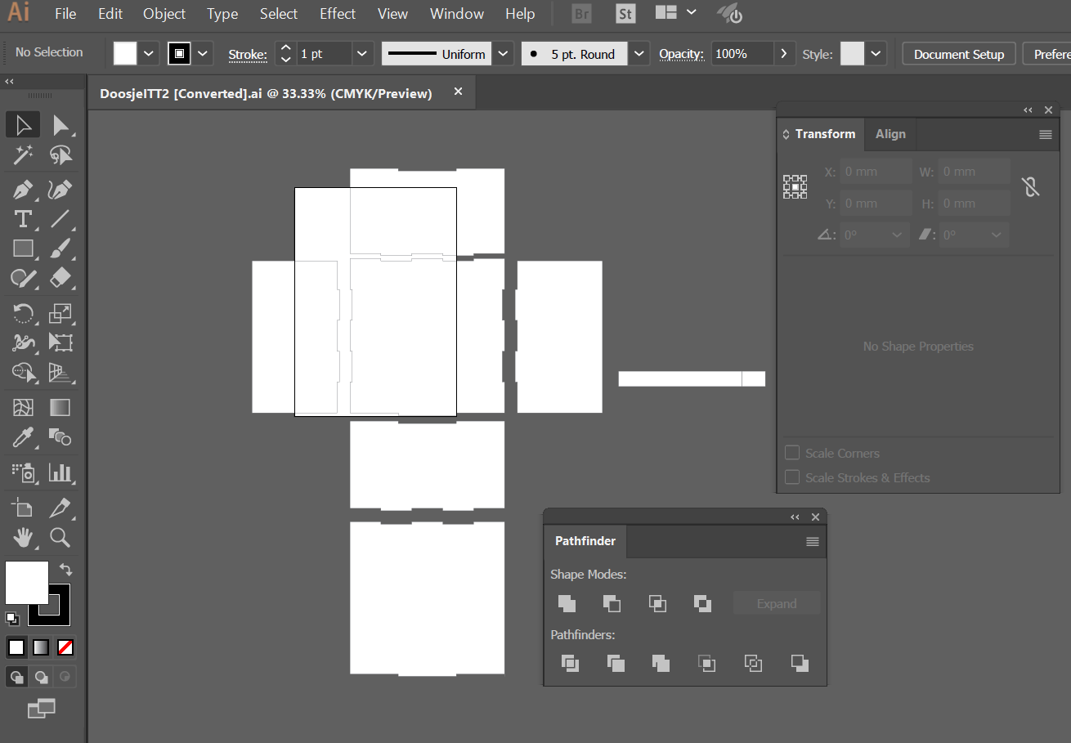Image resolution: width=1071 pixels, height=743 pixels.
Task: Select the Scale tool
Action: [x=60, y=313]
